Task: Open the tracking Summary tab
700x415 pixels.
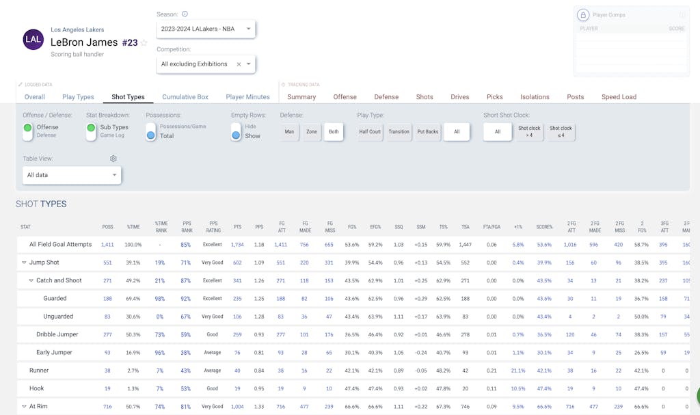Action: [x=301, y=97]
